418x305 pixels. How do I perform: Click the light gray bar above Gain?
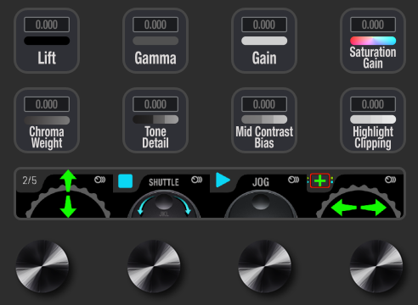[x=264, y=41]
